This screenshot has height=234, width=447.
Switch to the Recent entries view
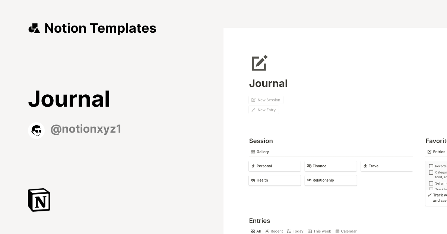point(274,231)
